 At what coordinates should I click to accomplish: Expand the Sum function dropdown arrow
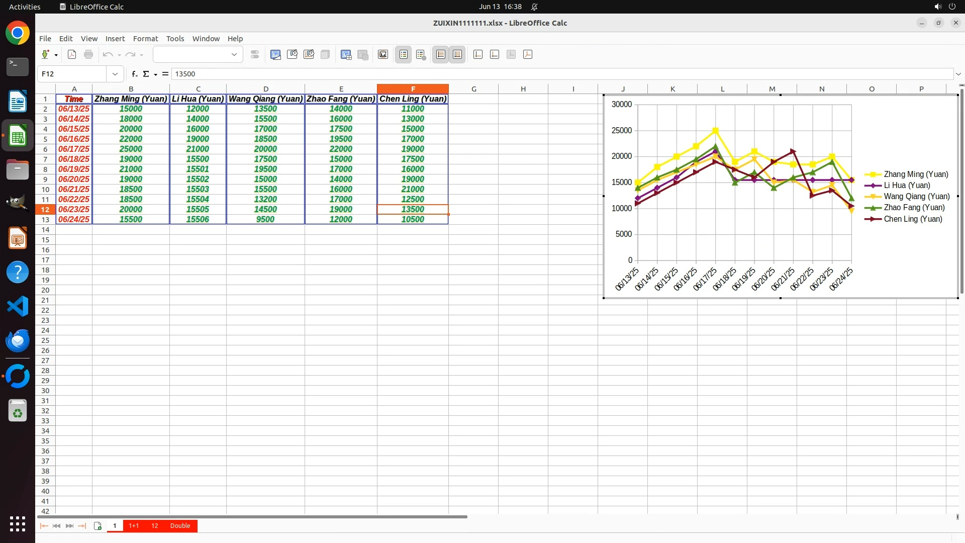coord(156,74)
